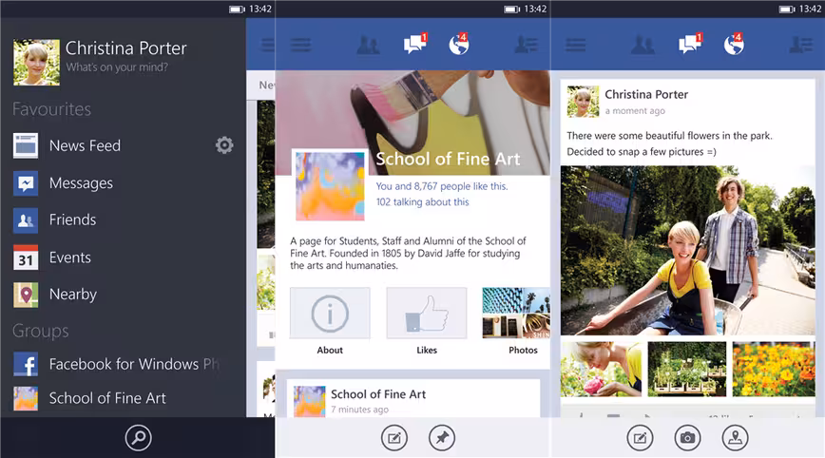Click 'a moment ago' post timestamp
825x458 pixels.
click(x=635, y=111)
